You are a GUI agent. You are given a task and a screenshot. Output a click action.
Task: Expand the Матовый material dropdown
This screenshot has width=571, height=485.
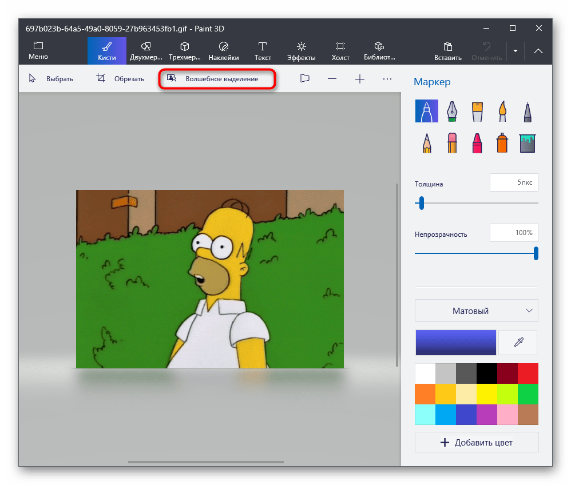tap(476, 311)
